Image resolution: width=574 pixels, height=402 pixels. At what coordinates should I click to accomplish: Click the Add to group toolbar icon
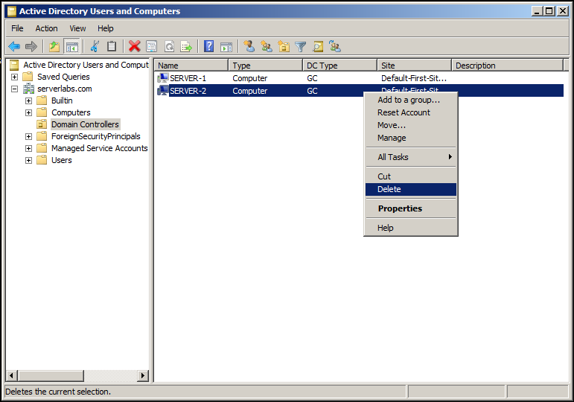[x=335, y=46]
